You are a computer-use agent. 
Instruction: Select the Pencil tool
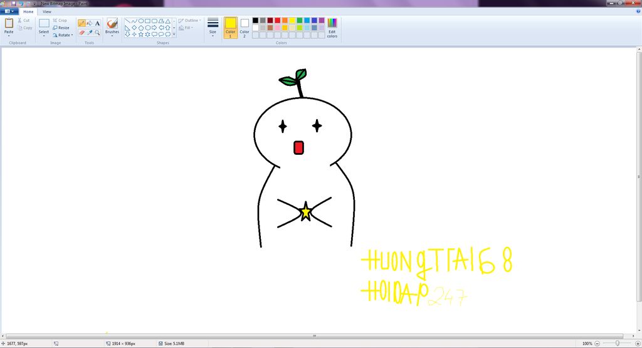[x=82, y=23]
